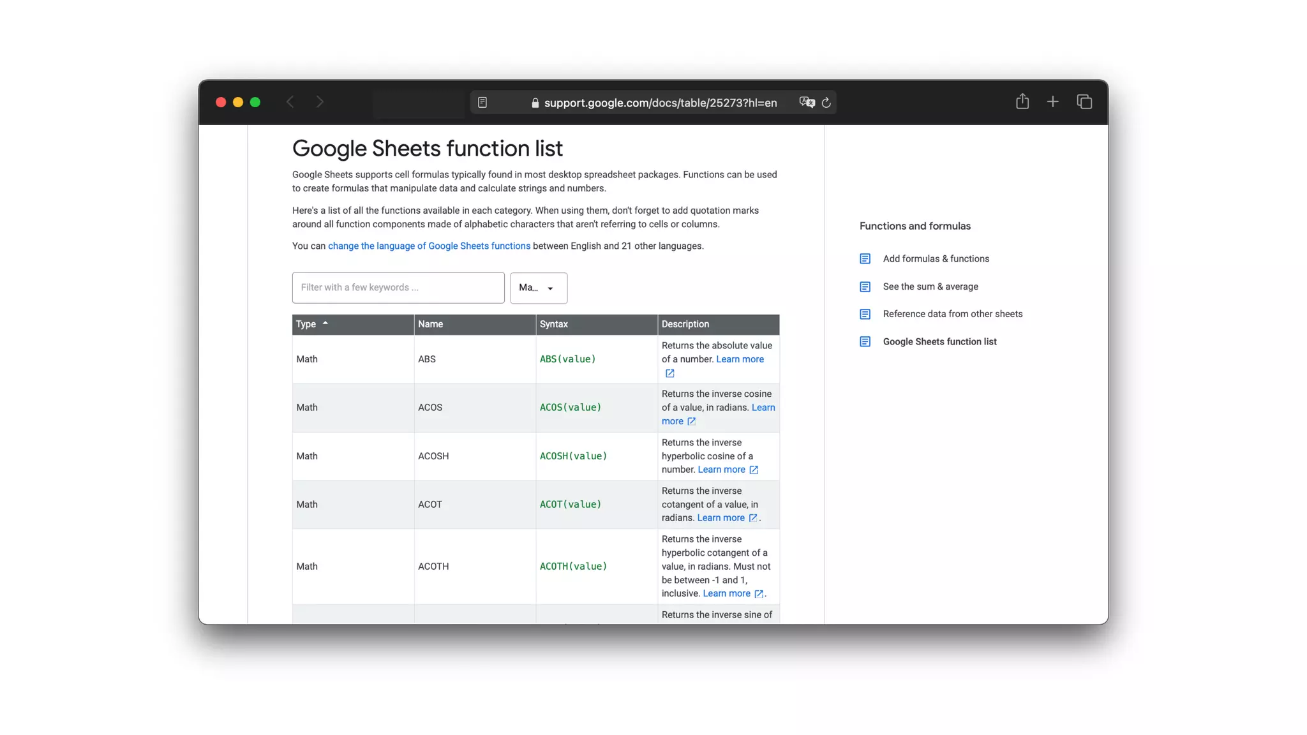
Task: Open Safari Reader view icon
Action: (x=482, y=103)
